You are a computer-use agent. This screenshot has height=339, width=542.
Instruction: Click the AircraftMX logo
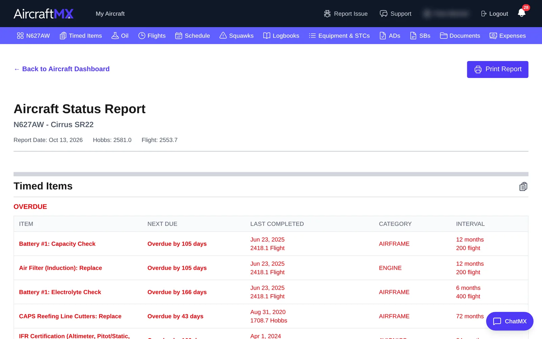tap(44, 14)
